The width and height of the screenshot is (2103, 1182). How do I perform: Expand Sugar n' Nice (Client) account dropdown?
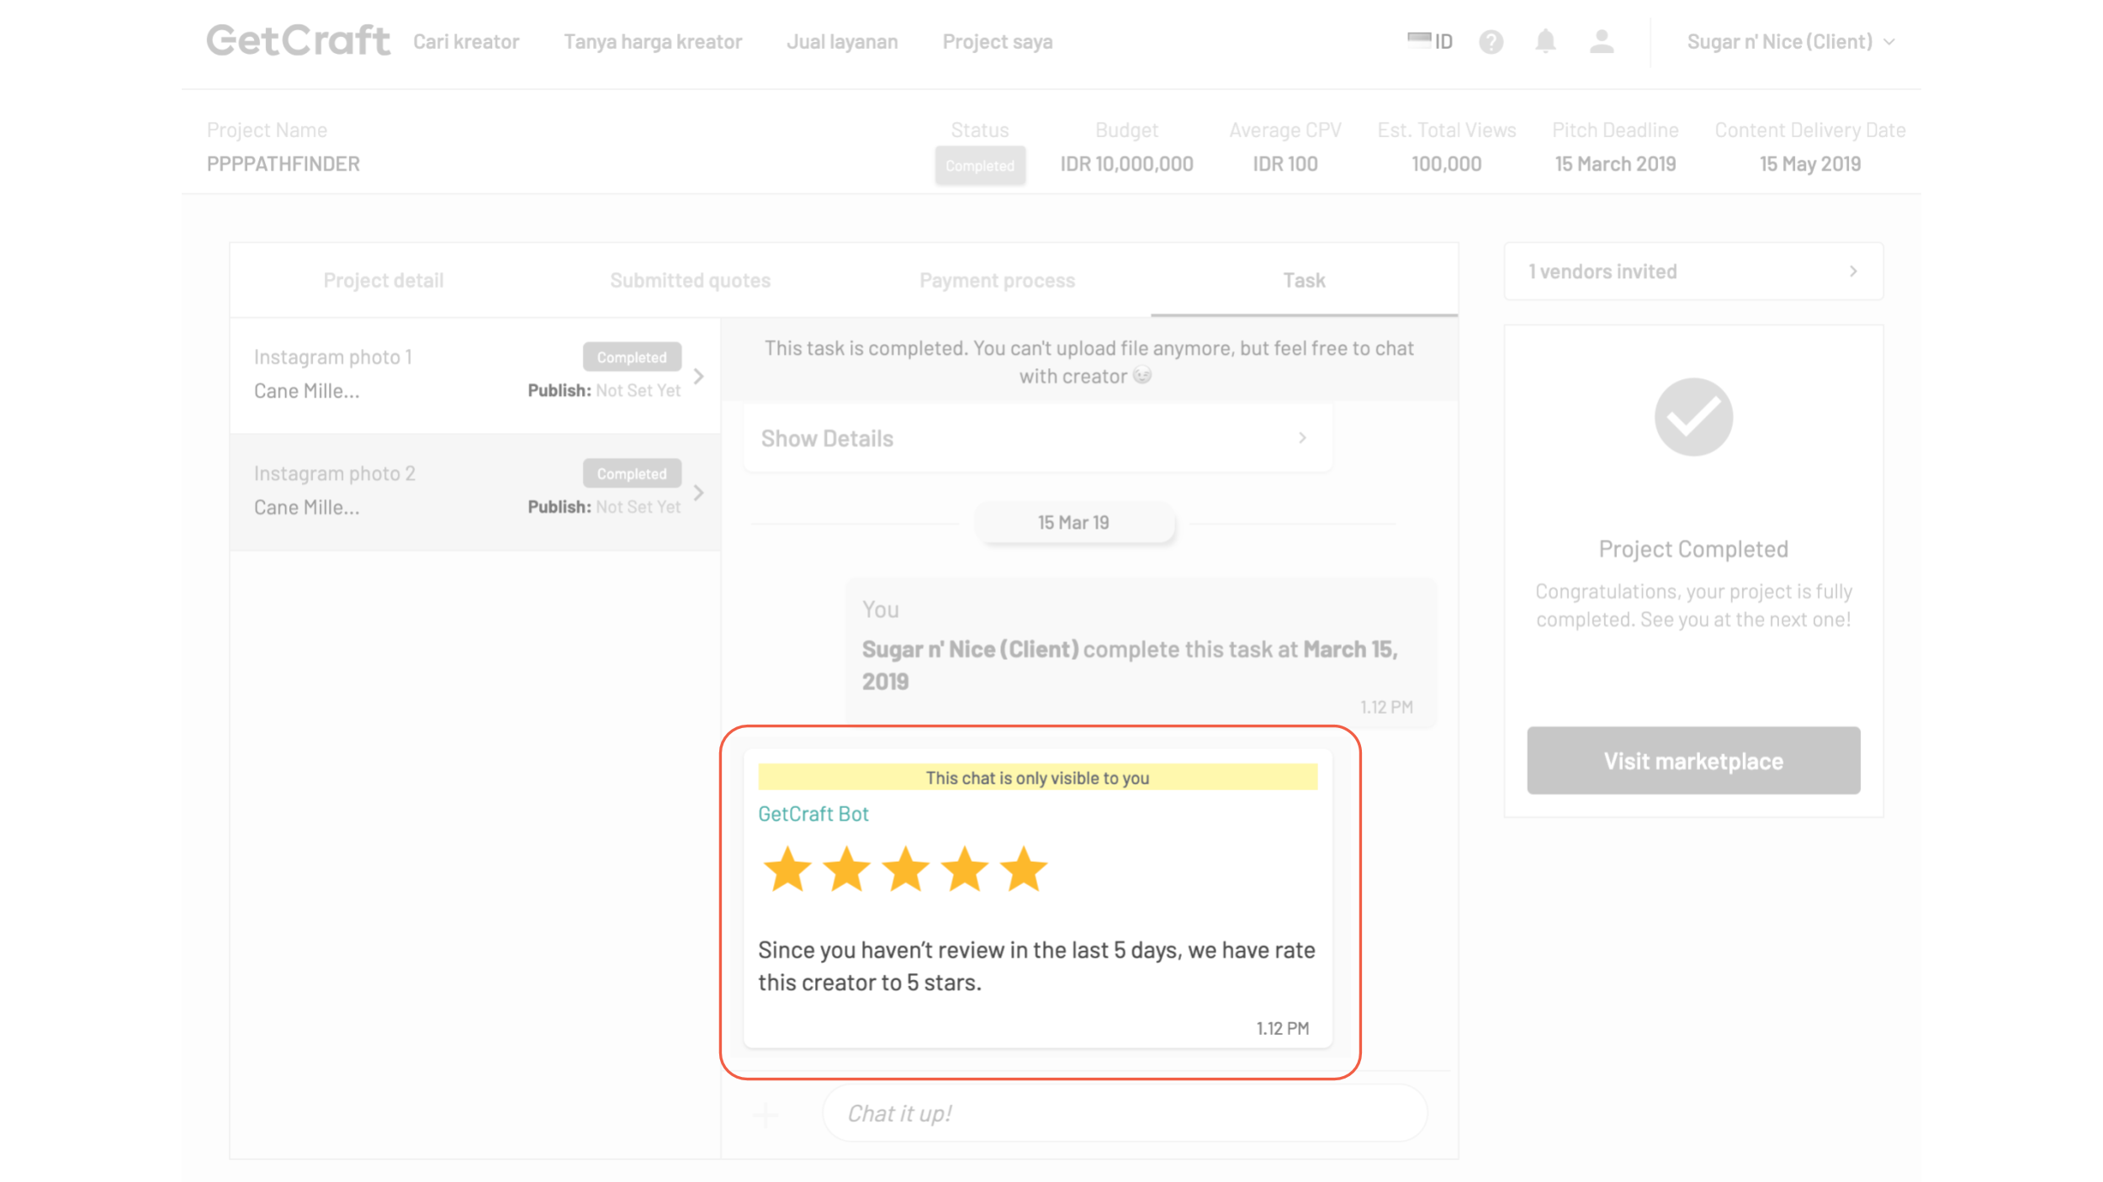click(1791, 41)
